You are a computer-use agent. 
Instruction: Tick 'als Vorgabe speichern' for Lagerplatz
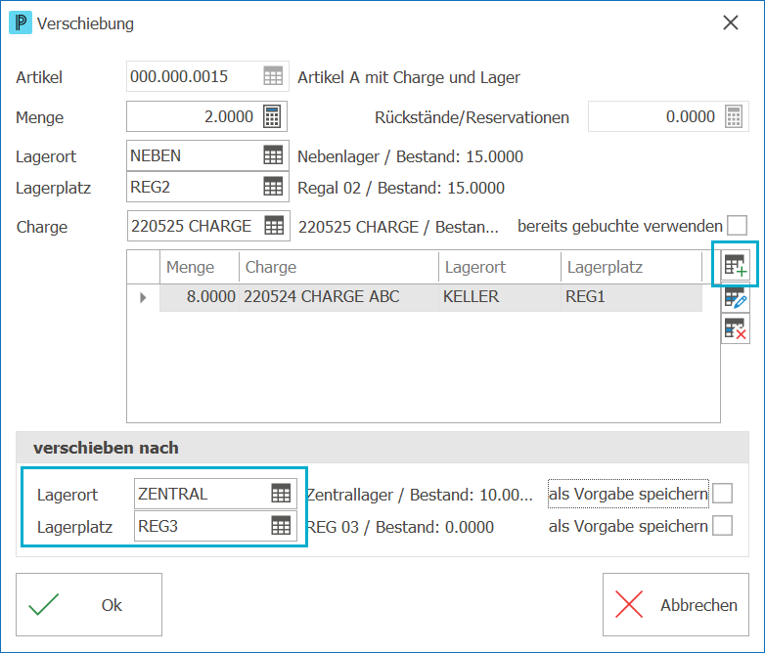coord(722,526)
